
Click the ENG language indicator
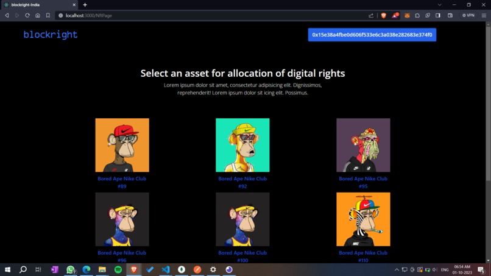(445, 270)
